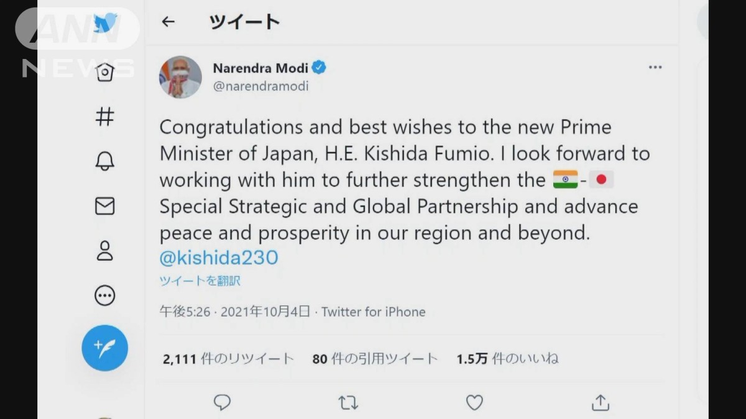Viewport: 746px width, 419px height.
Task: View the 1.5万 likes list
Action: (x=507, y=359)
